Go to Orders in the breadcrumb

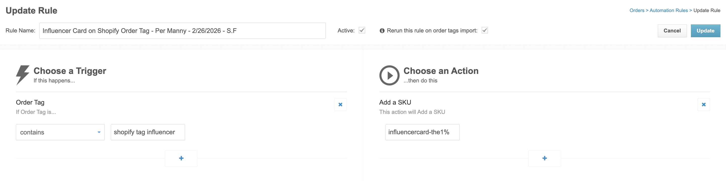(637, 10)
